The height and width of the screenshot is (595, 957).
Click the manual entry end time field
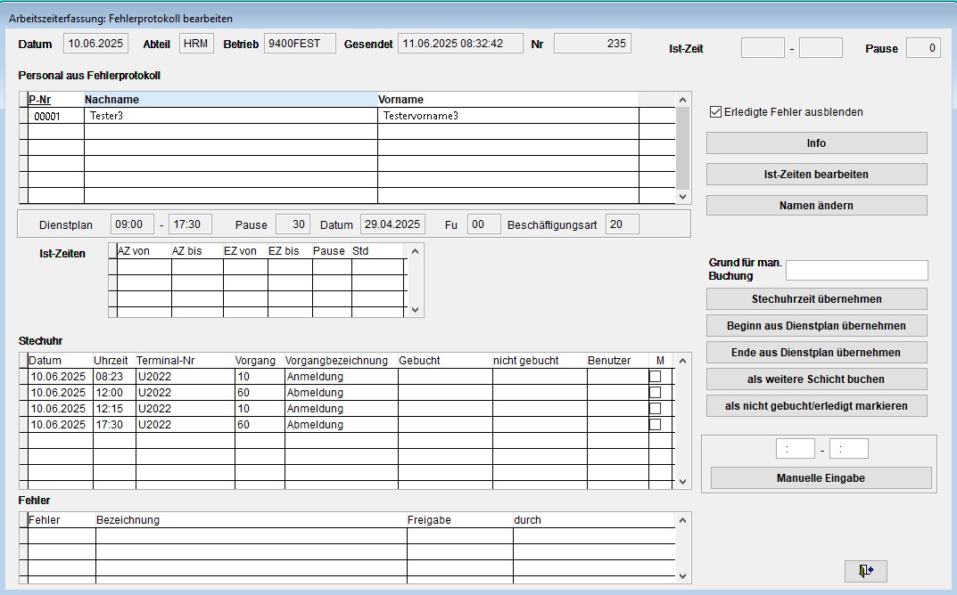coord(849,449)
